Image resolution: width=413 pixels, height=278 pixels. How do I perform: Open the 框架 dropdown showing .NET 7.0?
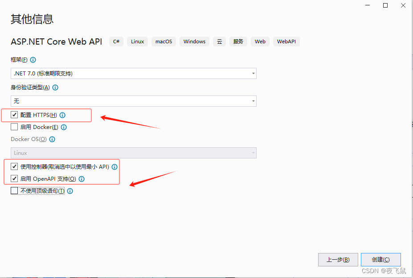[134, 73]
